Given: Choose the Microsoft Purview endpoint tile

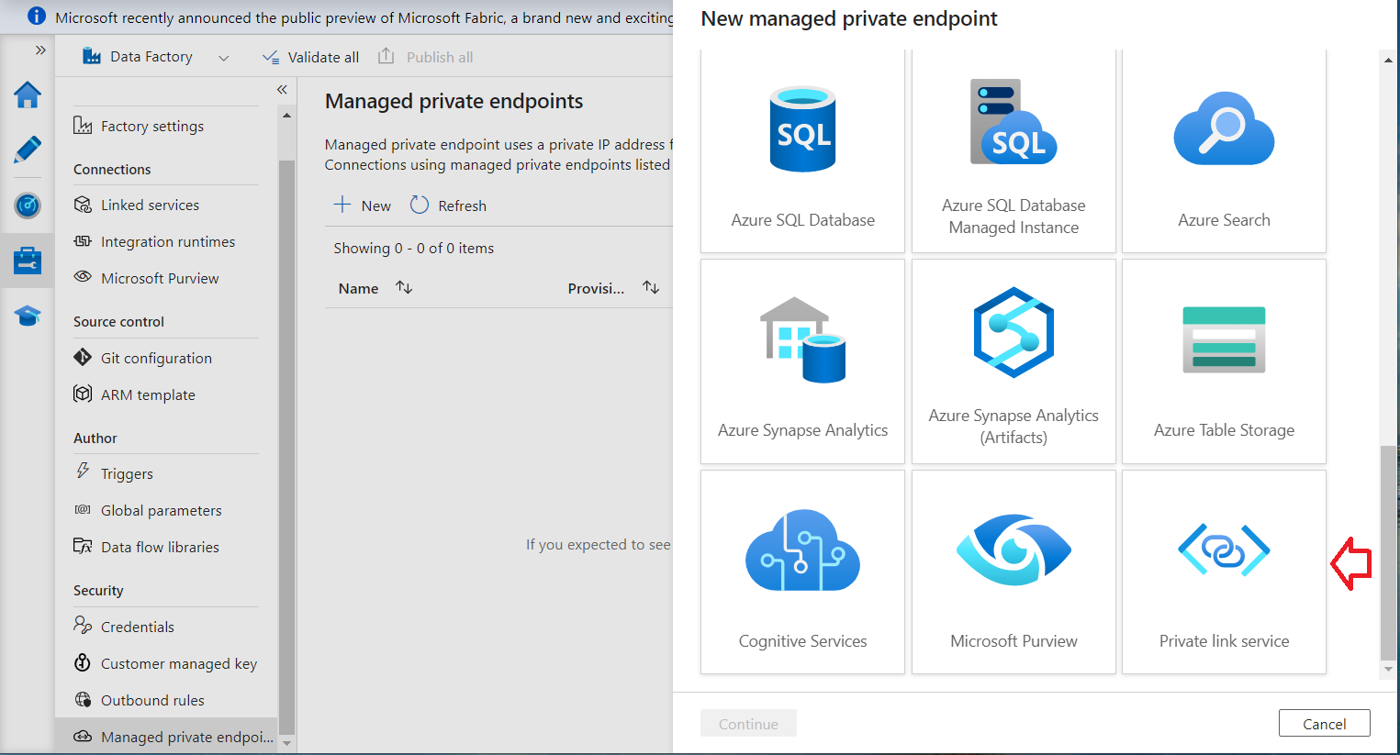Looking at the screenshot, I should click(1014, 572).
